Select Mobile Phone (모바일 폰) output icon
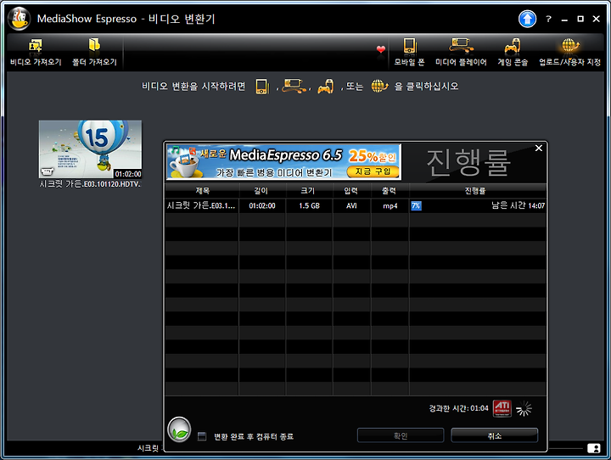611x460 pixels. (x=409, y=46)
